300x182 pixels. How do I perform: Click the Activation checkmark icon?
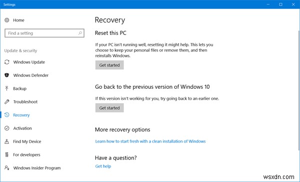[x=7, y=128]
